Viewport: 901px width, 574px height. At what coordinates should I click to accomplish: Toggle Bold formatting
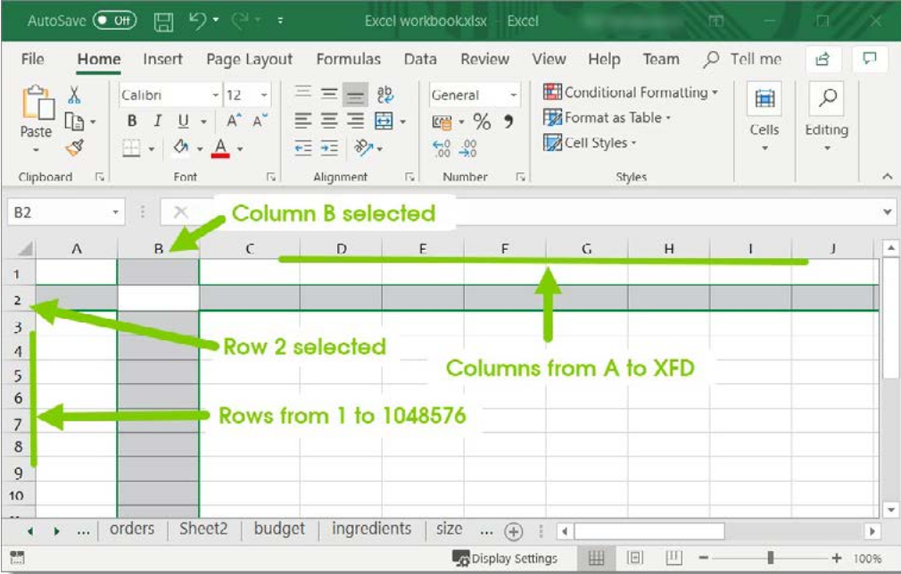point(132,121)
